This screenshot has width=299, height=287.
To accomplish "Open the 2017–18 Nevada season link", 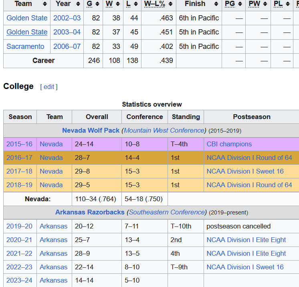I will click(x=19, y=172).
